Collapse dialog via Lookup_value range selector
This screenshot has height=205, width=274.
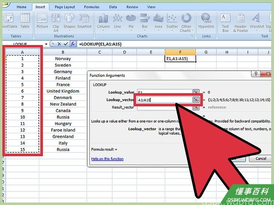[x=196, y=92]
